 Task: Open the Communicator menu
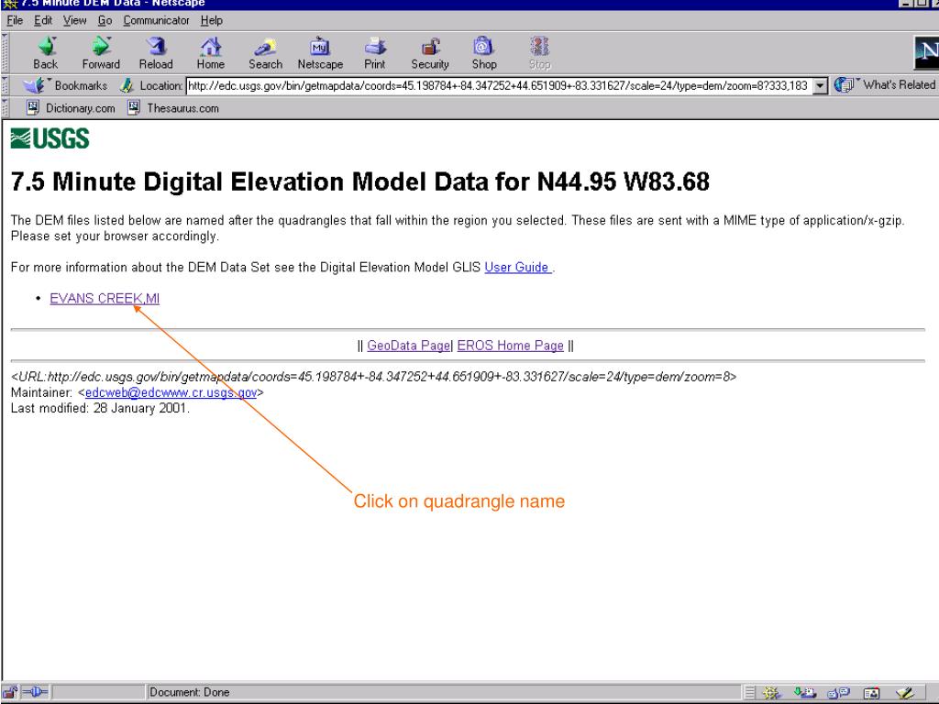tap(156, 20)
